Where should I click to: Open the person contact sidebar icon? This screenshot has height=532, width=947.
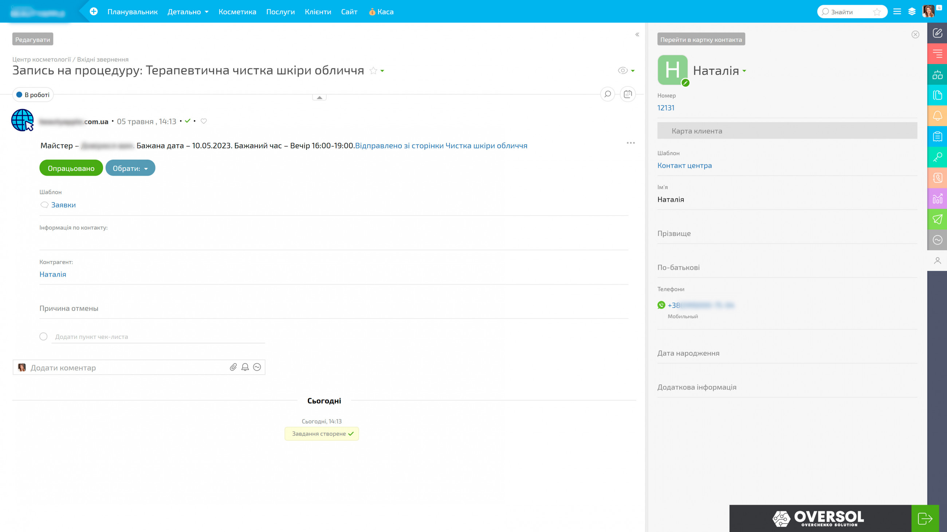point(937,261)
